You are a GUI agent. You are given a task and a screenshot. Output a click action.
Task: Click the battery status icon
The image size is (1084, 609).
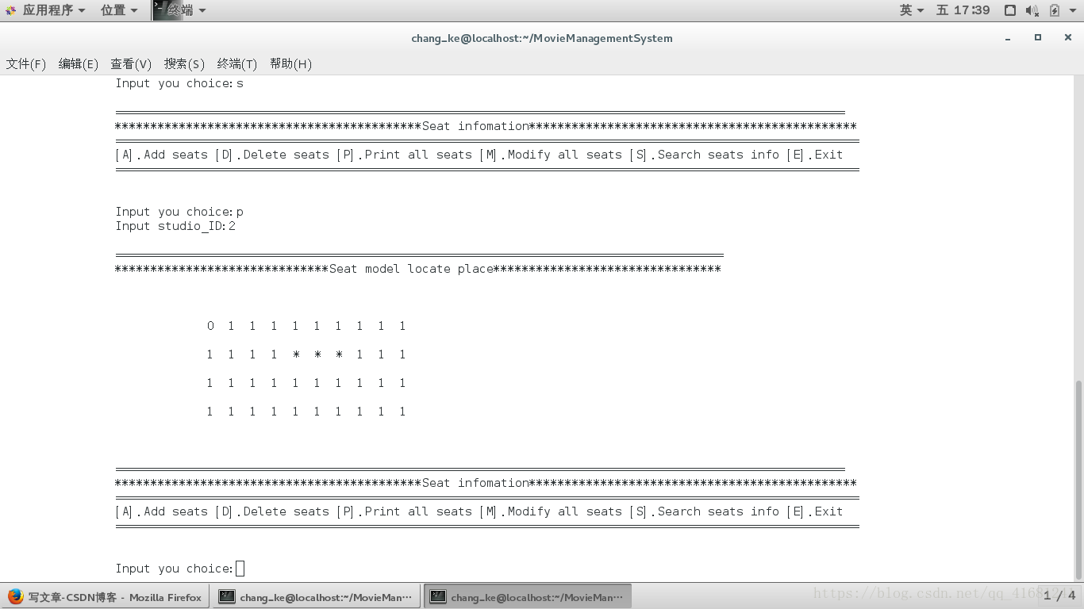coord(1054,10)
